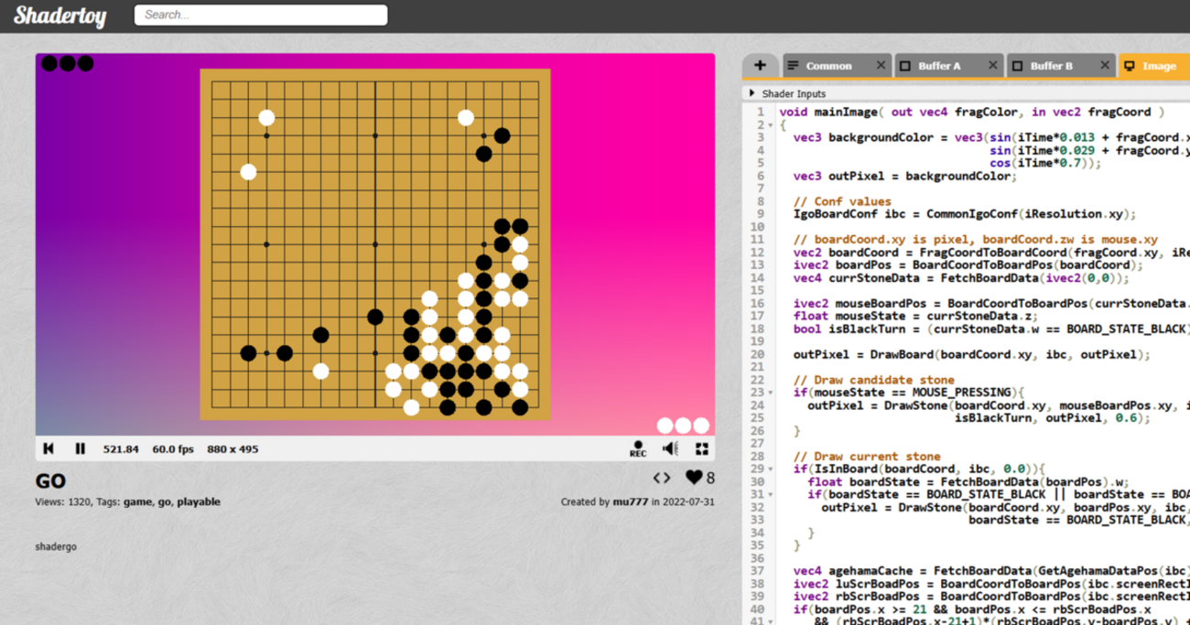Focus the Search input field
1190x625 pixels.
pos(261,15)
